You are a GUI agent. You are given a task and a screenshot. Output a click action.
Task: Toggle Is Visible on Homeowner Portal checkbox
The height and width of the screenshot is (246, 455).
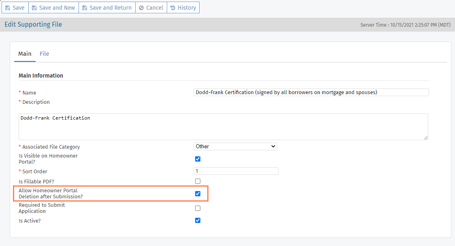(198, 159)
